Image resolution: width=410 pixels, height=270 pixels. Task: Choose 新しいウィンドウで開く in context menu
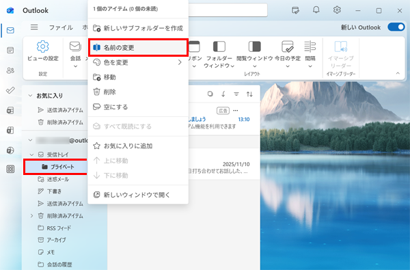(138, 195)
